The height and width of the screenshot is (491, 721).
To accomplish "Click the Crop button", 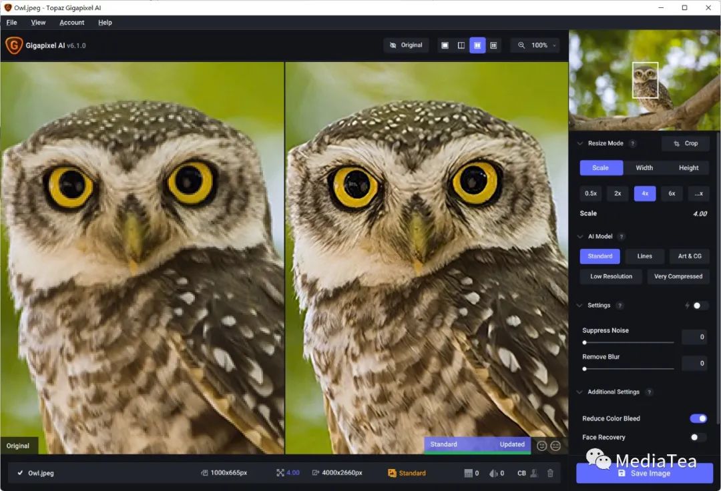I will coord(686,143).
